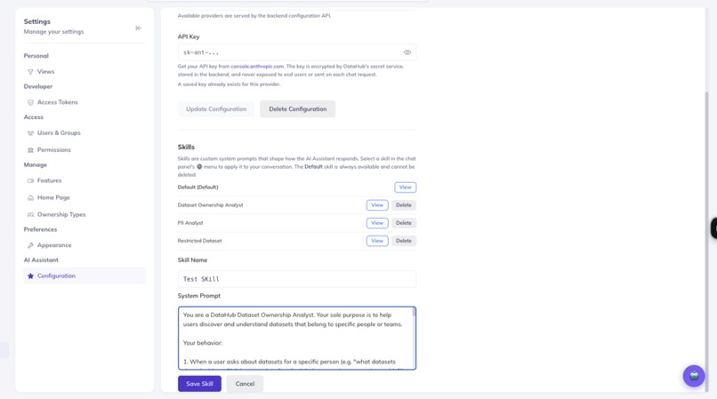Delete the Restricted Dataset skill
The height and width of the screenshot is (399, 717).
(403, 241)
